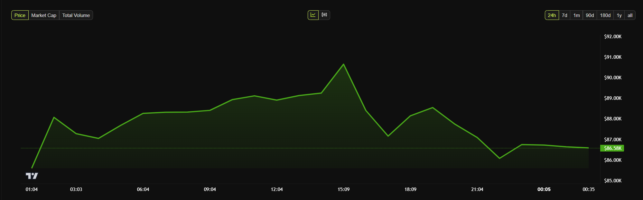Screen dimensions: 643x200
Task: Select the Total Volume tab
Action: [x=76, y=15]
